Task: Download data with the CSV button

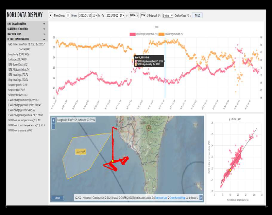Action: (143, 15)
